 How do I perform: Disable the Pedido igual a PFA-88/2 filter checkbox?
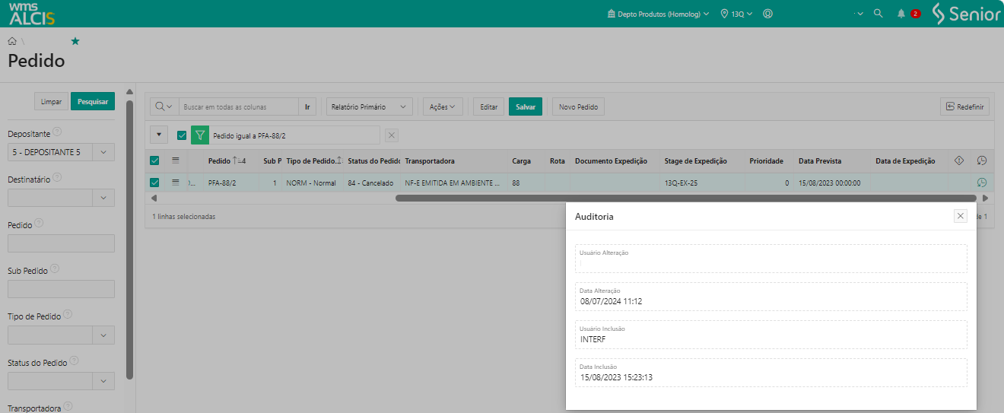[x=182, y=135]
